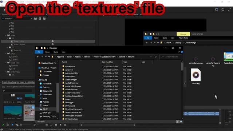Click New Bin folder icon in Project panel

[56, 125]
